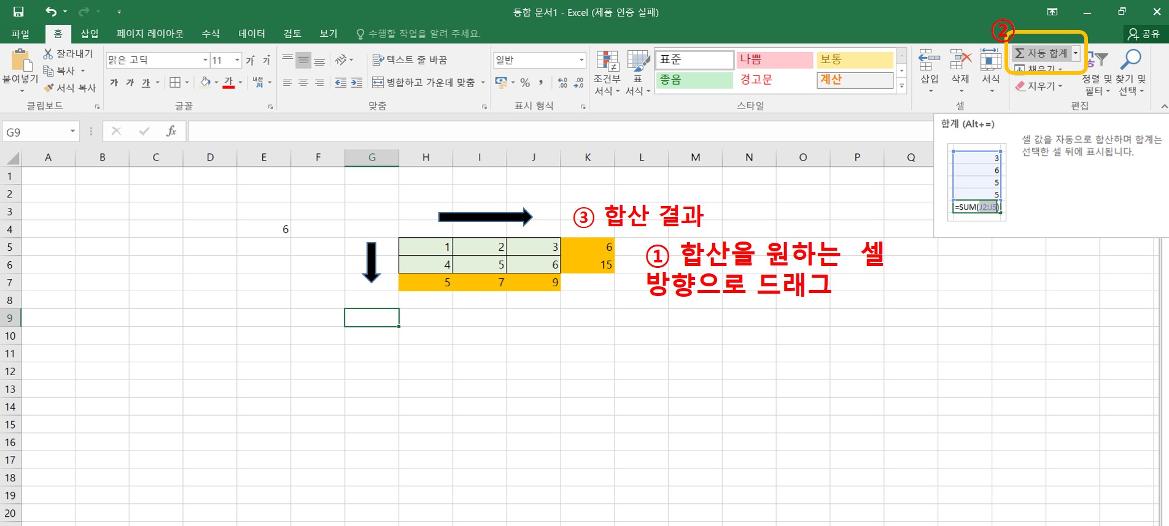Click the Format as Table (표 서식) icon

[638, 61]
